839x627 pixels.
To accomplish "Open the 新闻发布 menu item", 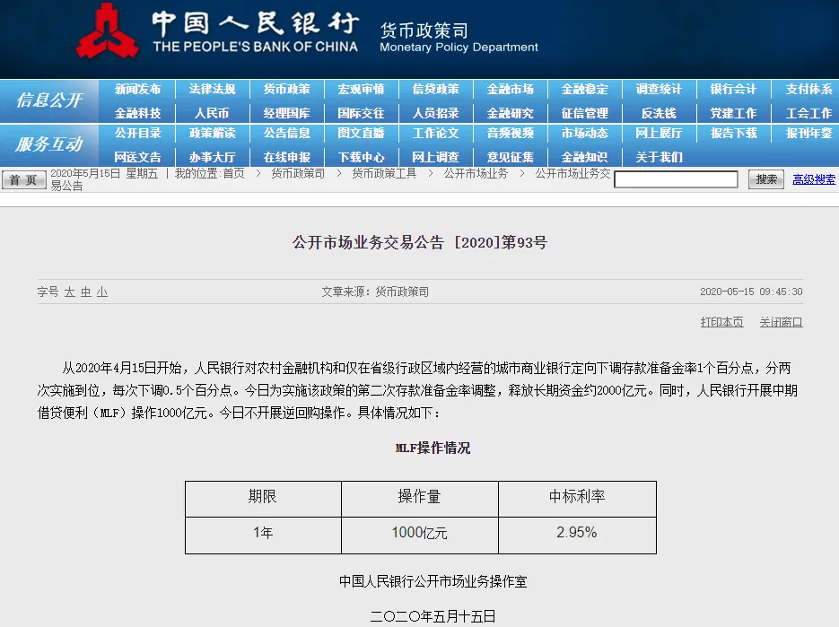I will coord(137,90).
